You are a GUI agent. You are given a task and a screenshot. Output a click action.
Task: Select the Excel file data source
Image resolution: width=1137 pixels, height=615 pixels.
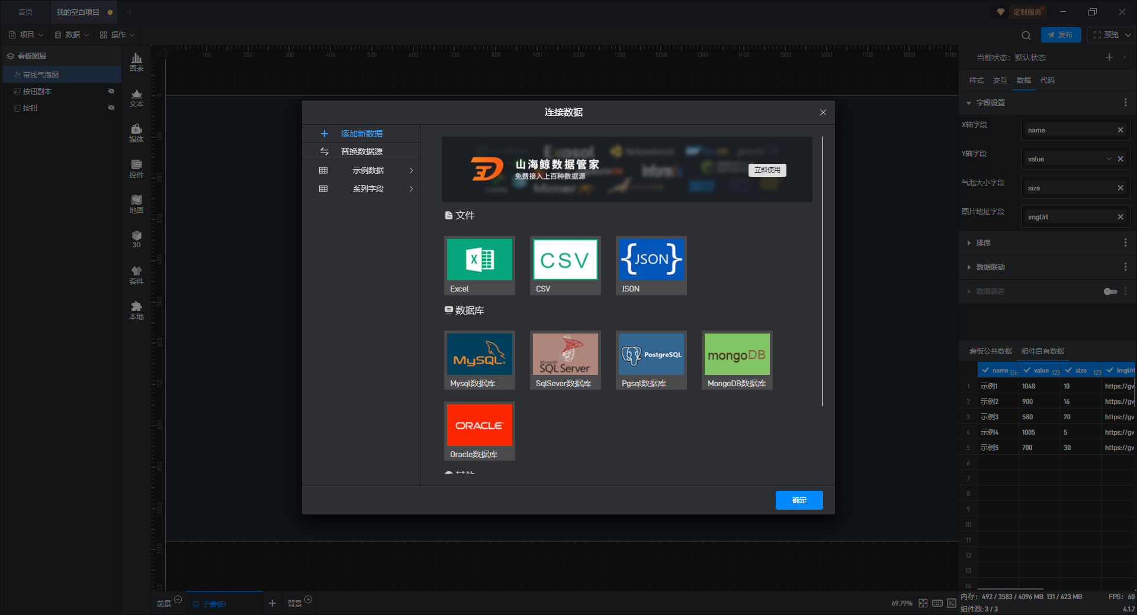(x=479, y=266)
